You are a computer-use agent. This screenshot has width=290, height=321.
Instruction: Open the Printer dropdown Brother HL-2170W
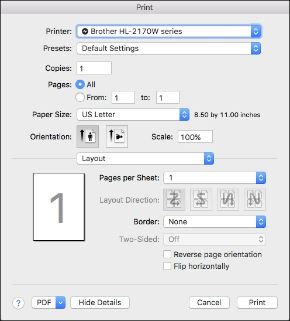coord(169,31)
